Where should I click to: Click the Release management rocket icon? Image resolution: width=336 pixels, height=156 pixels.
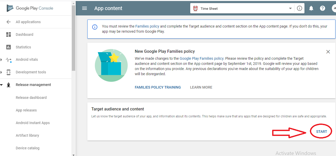pos(9,85)
